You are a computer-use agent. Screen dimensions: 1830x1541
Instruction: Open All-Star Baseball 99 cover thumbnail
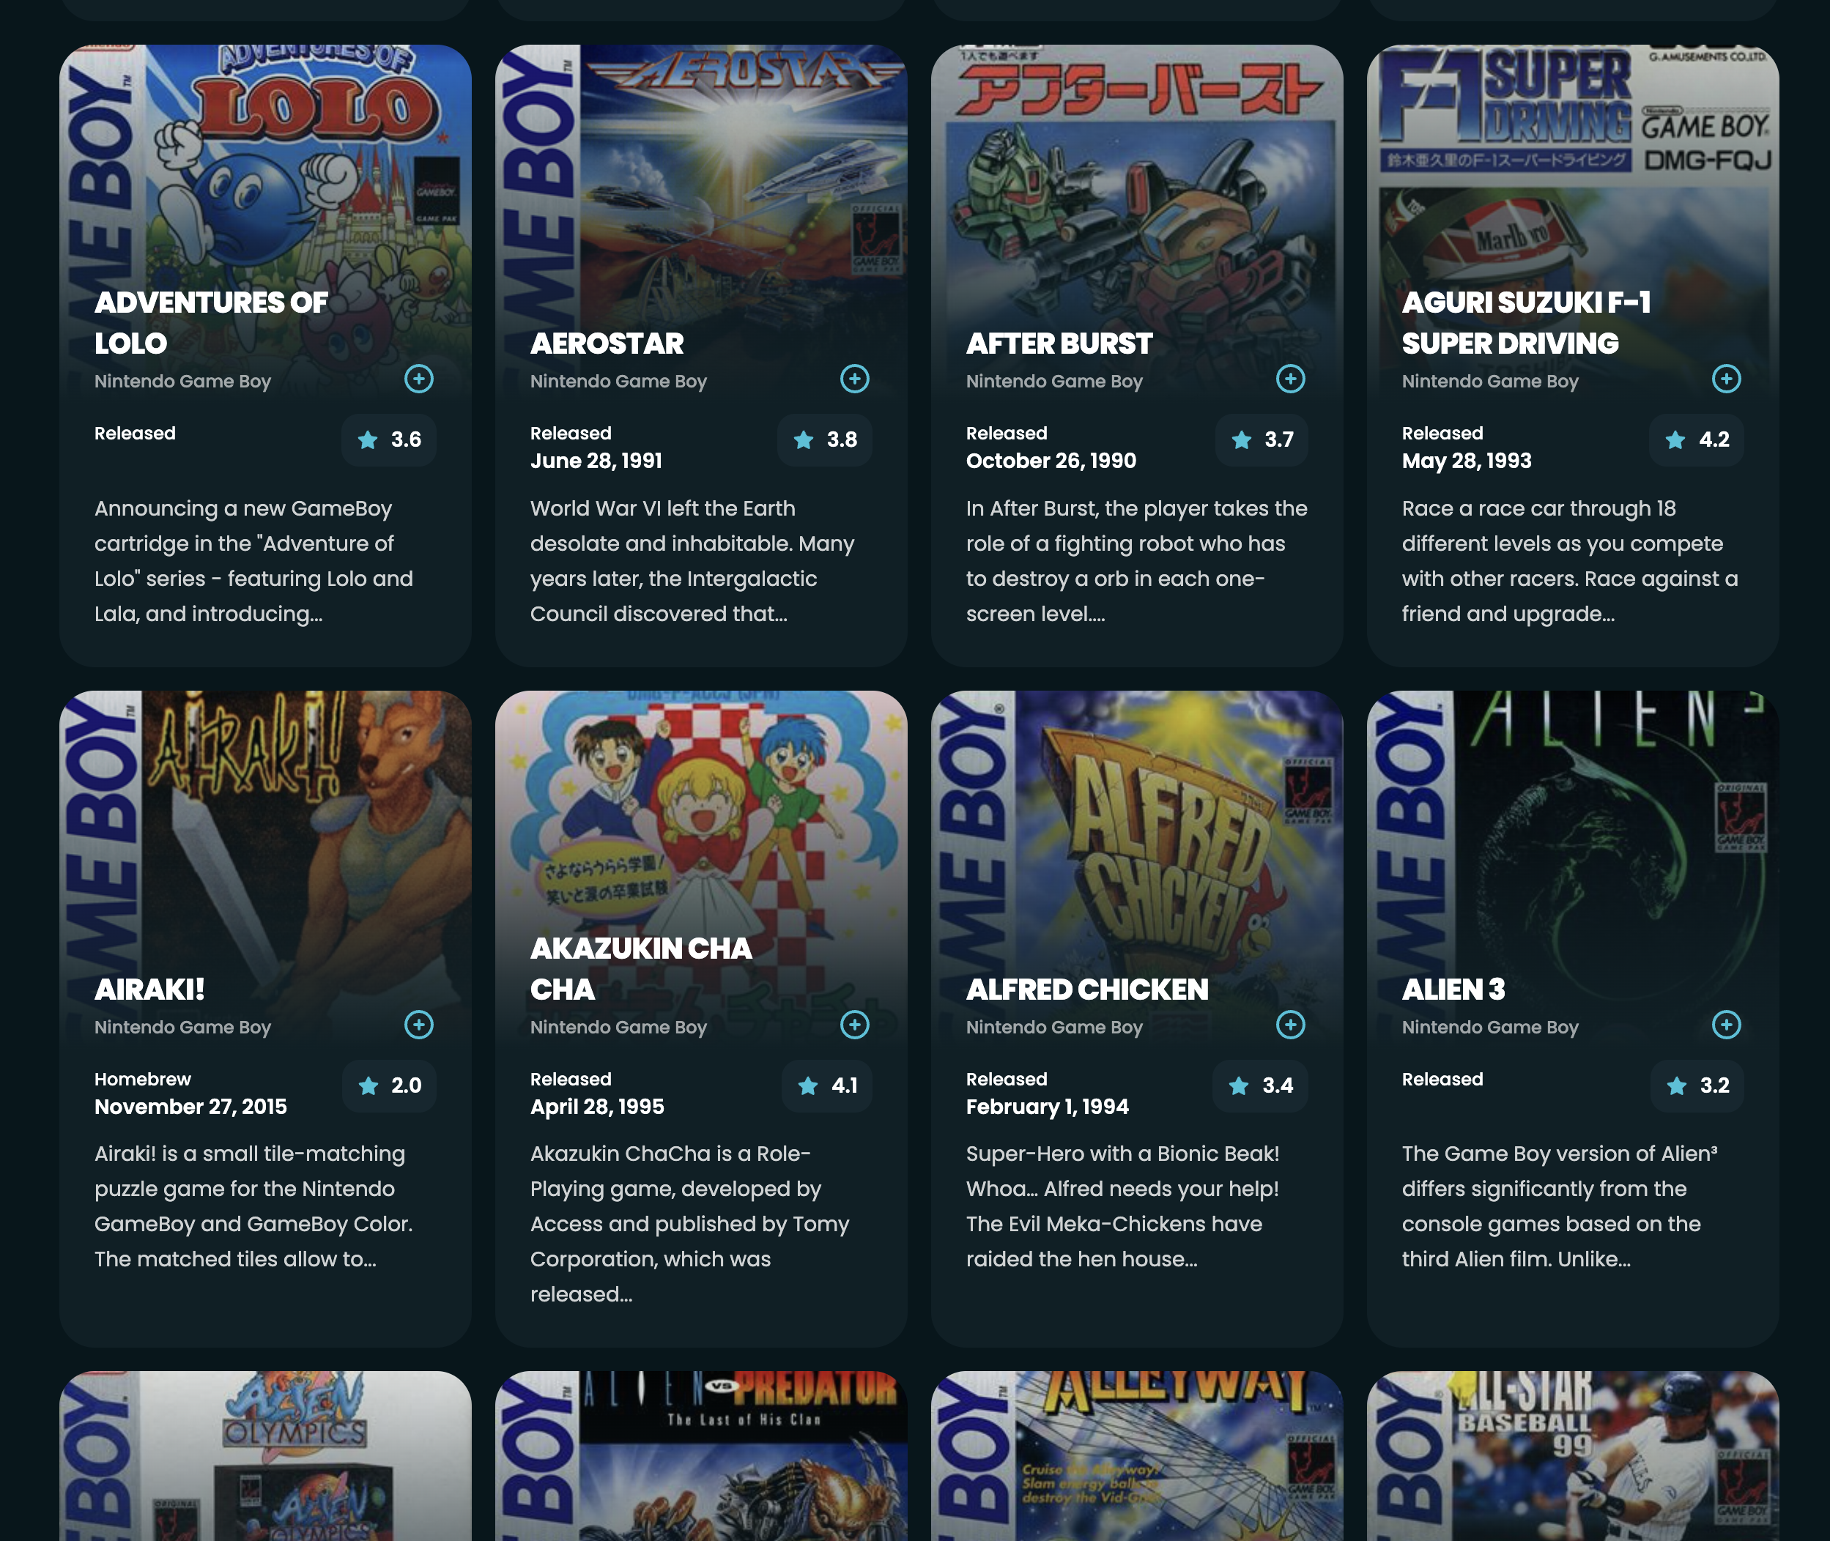coord(1573,1455)
